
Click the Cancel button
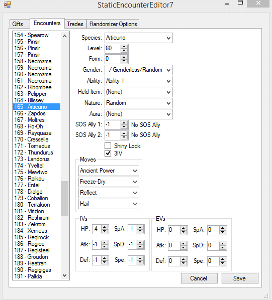(x=199, y=278)
